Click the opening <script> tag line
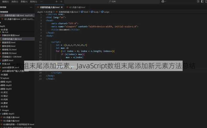207x128 pixels. (56, 42)
